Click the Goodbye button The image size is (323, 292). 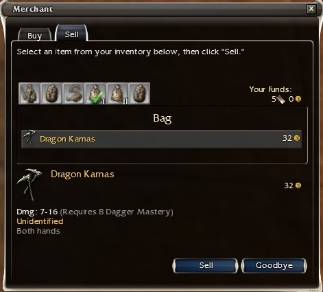point(274,265)
